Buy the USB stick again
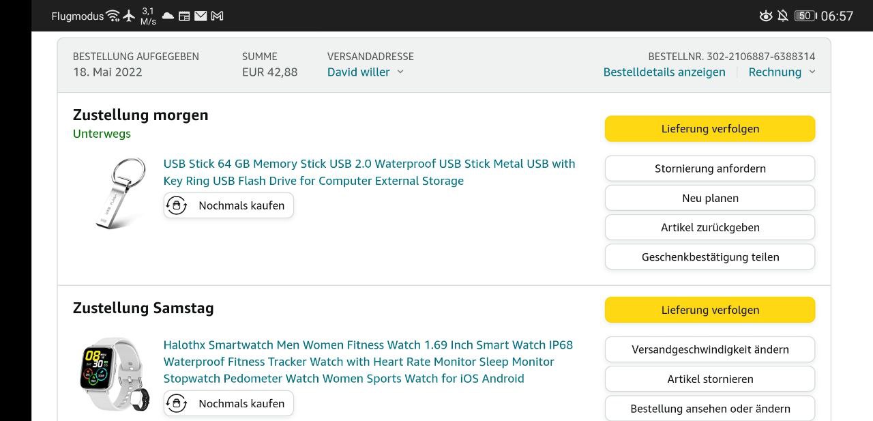The width and height of the screenshot is (873, 421). pyautogui.click(x=228, y=205)
